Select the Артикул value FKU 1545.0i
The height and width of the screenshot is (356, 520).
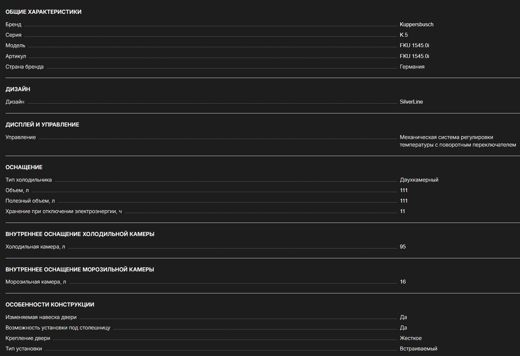(x=414, y=56)
